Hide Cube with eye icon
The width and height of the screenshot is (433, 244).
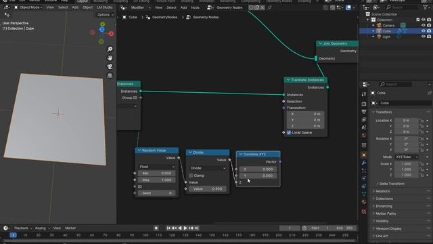click(423, 31)
